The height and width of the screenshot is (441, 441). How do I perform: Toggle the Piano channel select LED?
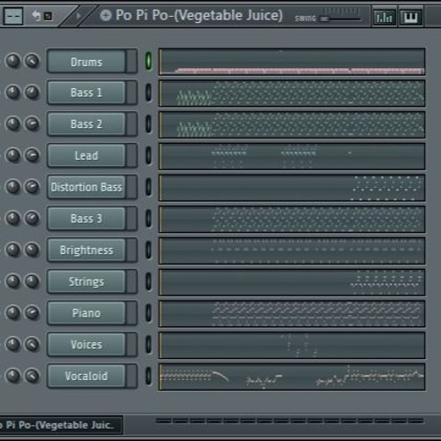pyautogui.click(x=149, y=313)
